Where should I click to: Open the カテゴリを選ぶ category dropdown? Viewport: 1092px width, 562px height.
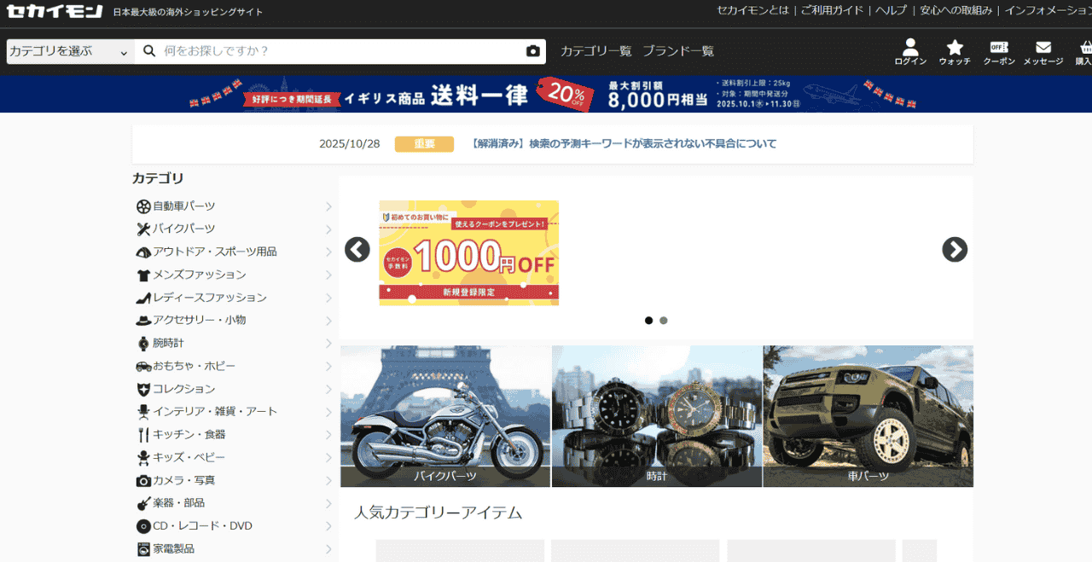click(x=69, y=51)
